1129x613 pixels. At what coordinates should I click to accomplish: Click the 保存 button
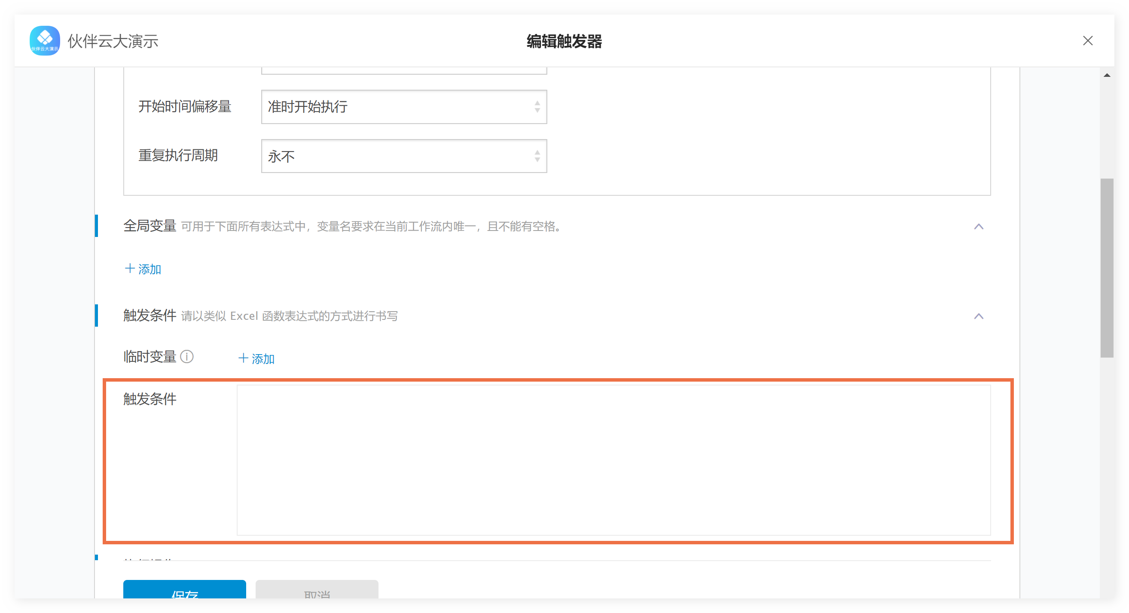click(x=184, y=589)
